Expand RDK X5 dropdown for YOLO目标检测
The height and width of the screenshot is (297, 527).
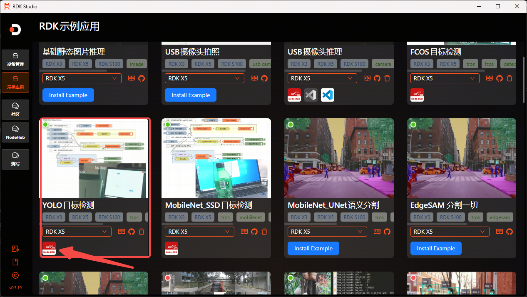point(77,232)
